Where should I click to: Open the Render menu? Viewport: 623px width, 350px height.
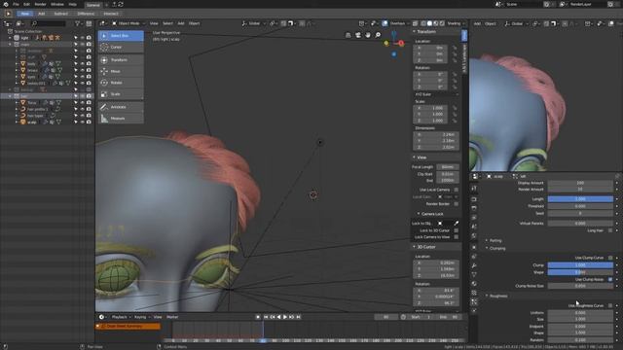(x=40, y=4)
